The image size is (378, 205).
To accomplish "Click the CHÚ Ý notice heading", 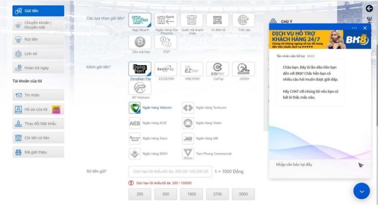I will pos(287,22).
